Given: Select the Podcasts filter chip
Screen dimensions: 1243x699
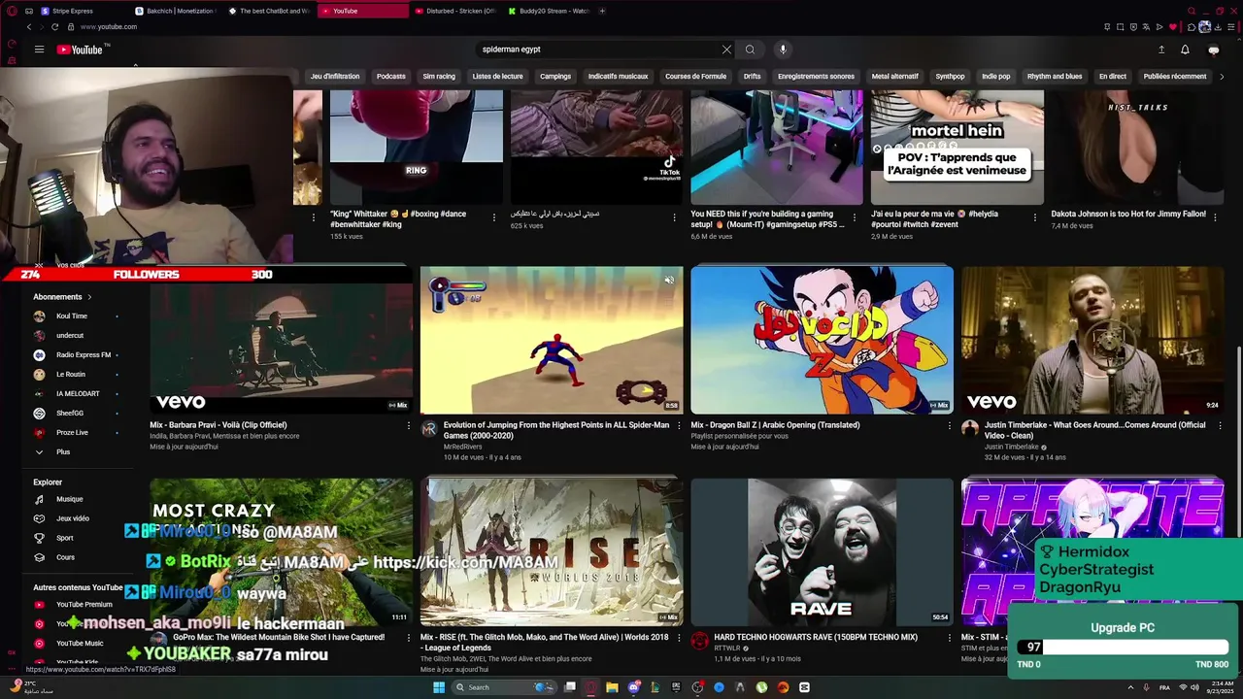Looking at the screenshot, I should click(x=391, y=77).
